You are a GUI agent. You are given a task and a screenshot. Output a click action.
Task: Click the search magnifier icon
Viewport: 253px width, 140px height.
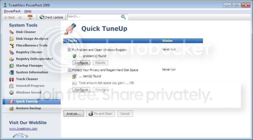123,17
